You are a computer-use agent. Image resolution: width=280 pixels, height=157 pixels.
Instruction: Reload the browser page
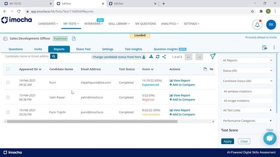pyautogui.click(x=19, y=11)
